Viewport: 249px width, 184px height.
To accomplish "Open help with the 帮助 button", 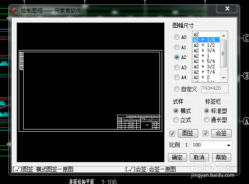I will (221, 157).
